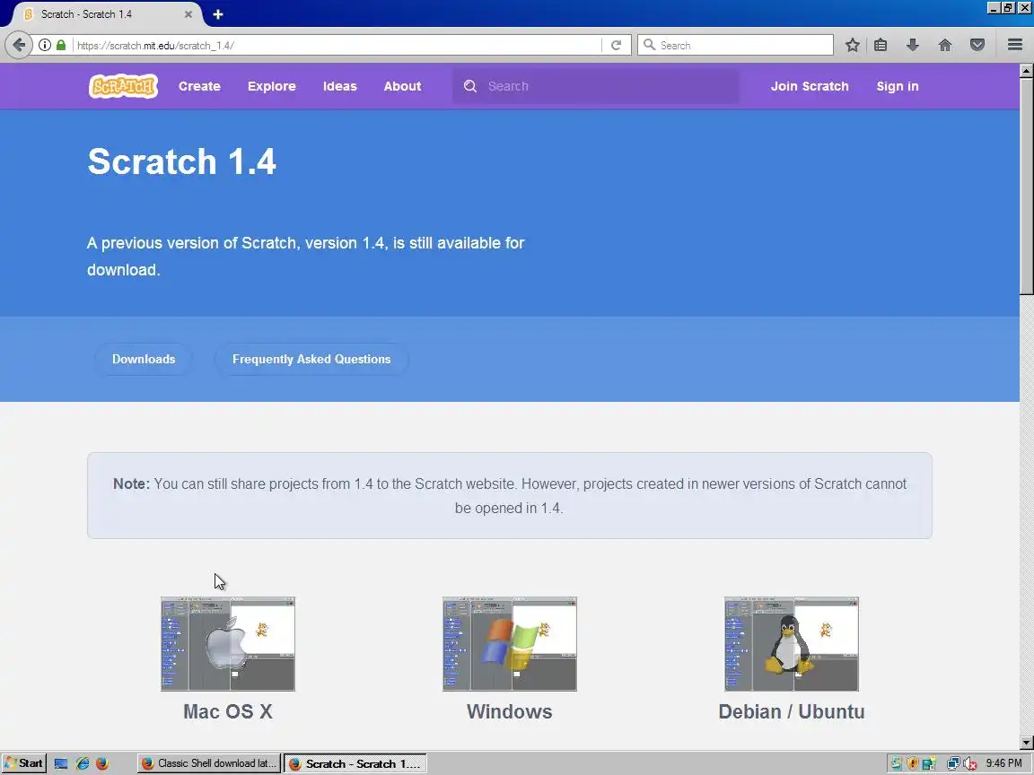Click the page scrollbar down arrow
The width and height of the screenshot is (1034, 775).
coord(1026,742)
